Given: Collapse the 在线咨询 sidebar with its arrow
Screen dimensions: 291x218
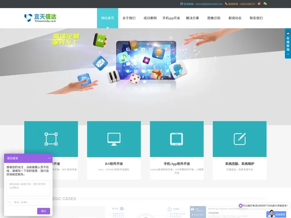Looking at the screenshot, I should (288, 54).
